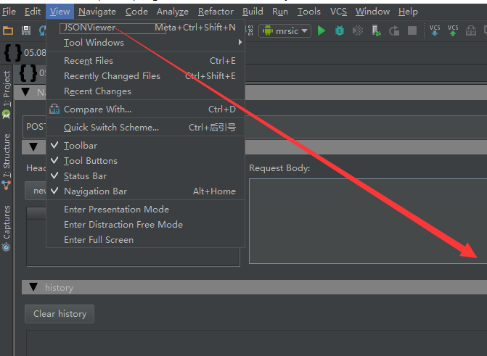The height and width of the screenshot is (356, 487).
Task: Select the second curly-braces file tab
Action: coord(33,73)
